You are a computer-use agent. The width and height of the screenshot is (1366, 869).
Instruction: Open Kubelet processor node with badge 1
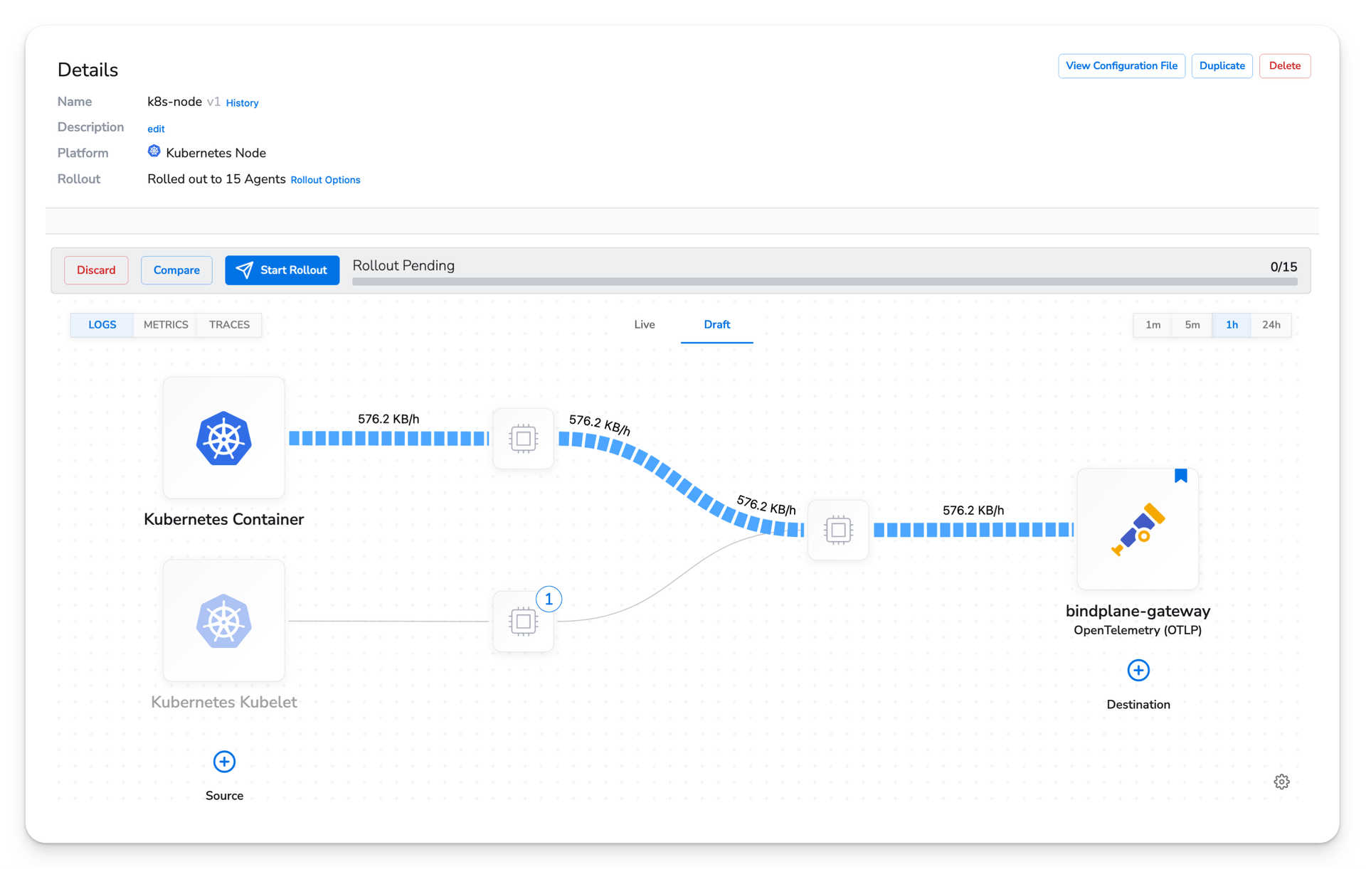(x=523, y=622)
